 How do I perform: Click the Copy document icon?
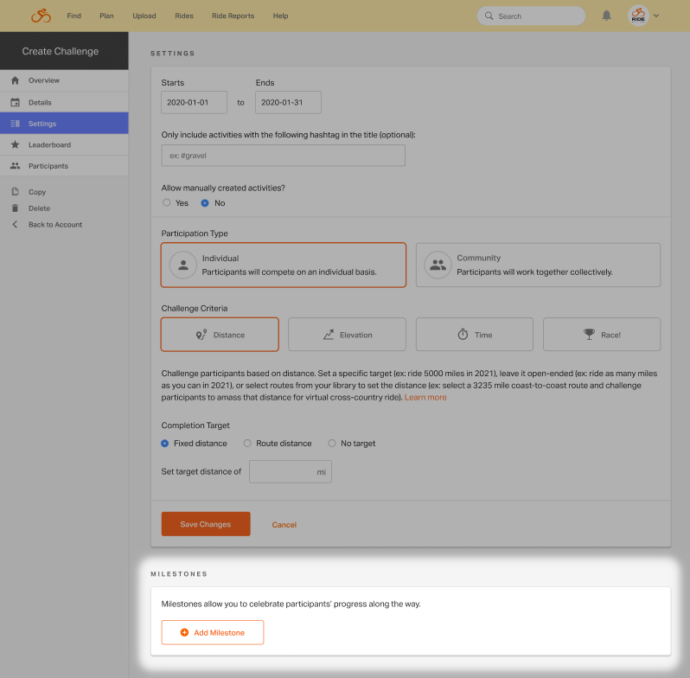coord(15,192)
